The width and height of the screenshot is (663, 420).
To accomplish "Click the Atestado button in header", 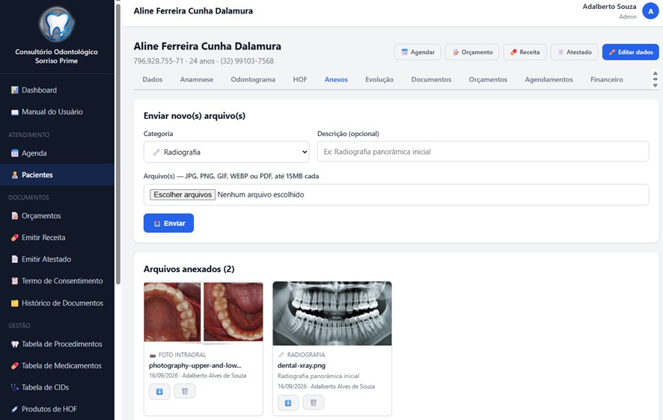I will click(575, 52).
